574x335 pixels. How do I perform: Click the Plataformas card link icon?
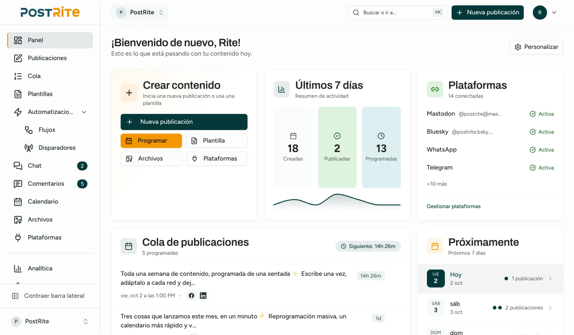[x=435, y=89]
